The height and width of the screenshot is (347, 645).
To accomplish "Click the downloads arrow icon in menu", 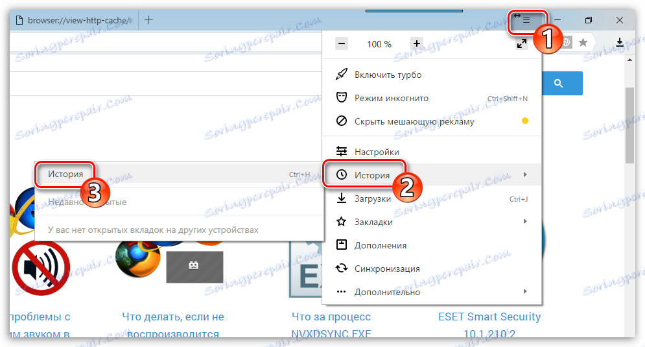I will [x=342, y=198].
